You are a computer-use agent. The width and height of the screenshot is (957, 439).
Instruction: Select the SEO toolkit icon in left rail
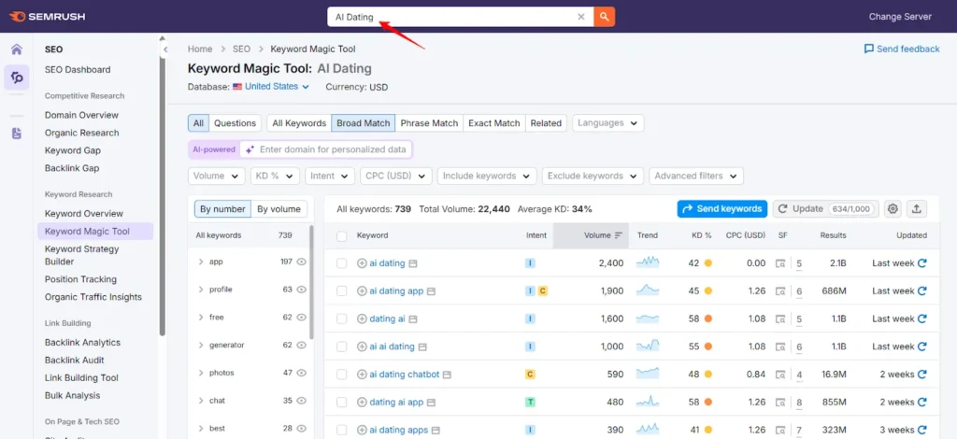pyautogui.click(x=17, y=78)
